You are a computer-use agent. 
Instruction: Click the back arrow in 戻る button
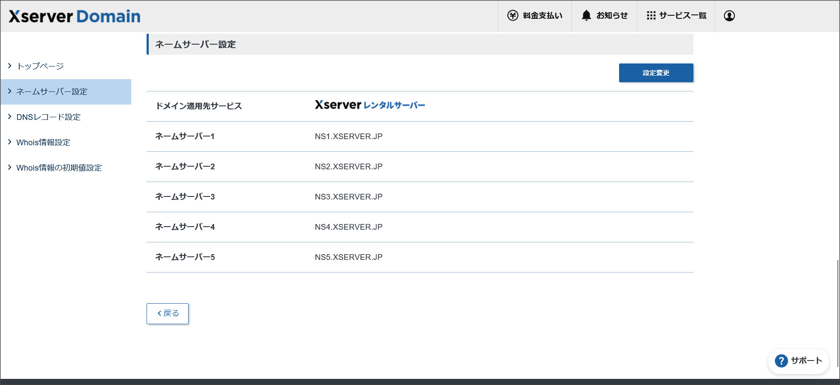[160, 314]
